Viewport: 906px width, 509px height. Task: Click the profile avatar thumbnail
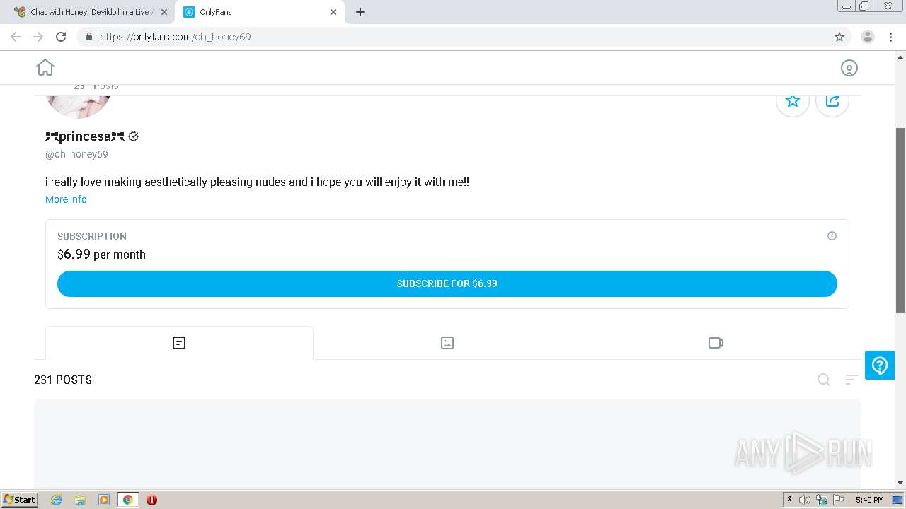click(x=78, y=106)
